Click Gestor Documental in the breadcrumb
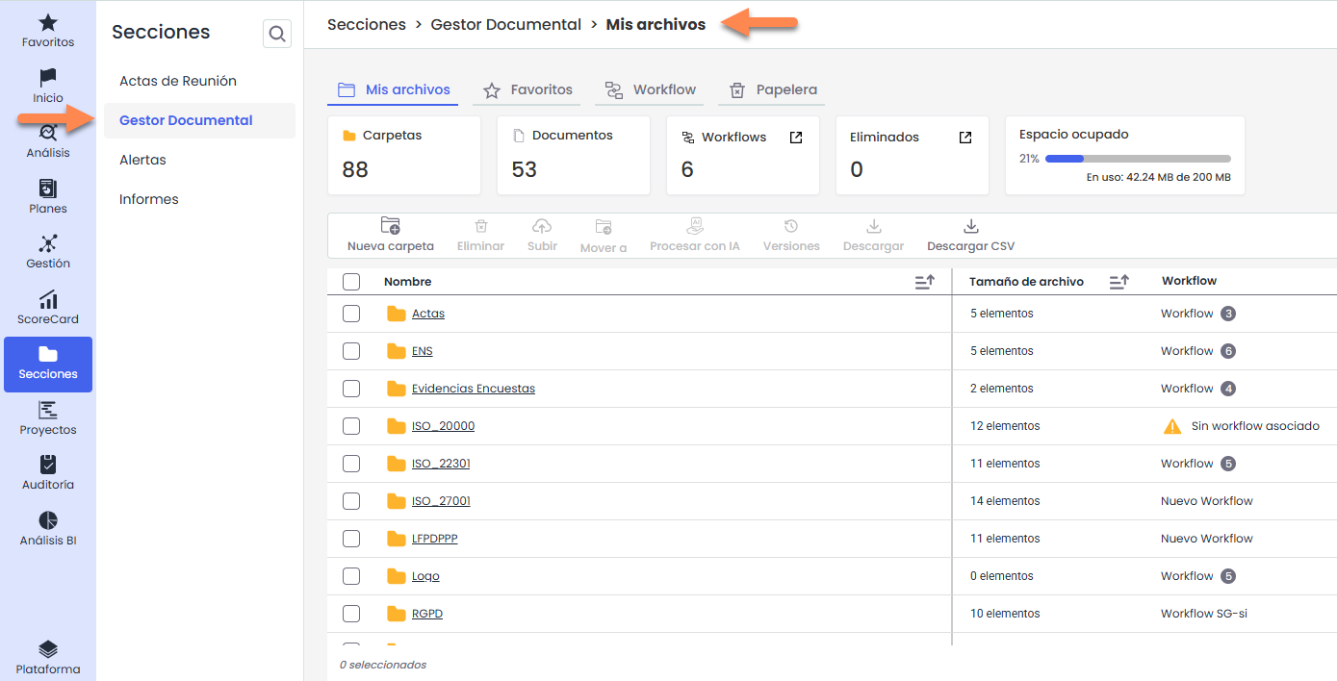This screenshot has height=681, width=1337. point(505,24)
